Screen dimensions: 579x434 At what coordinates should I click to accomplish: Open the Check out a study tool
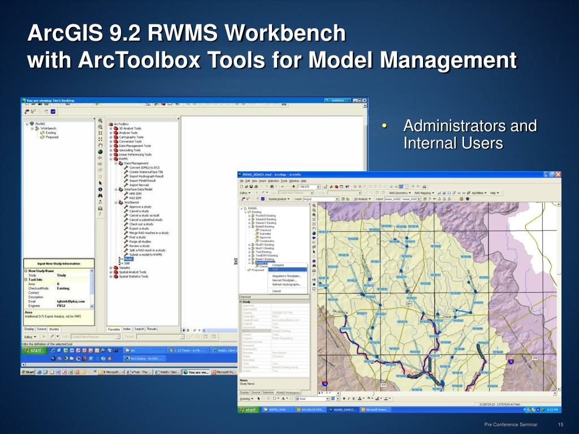click(139, 224)
